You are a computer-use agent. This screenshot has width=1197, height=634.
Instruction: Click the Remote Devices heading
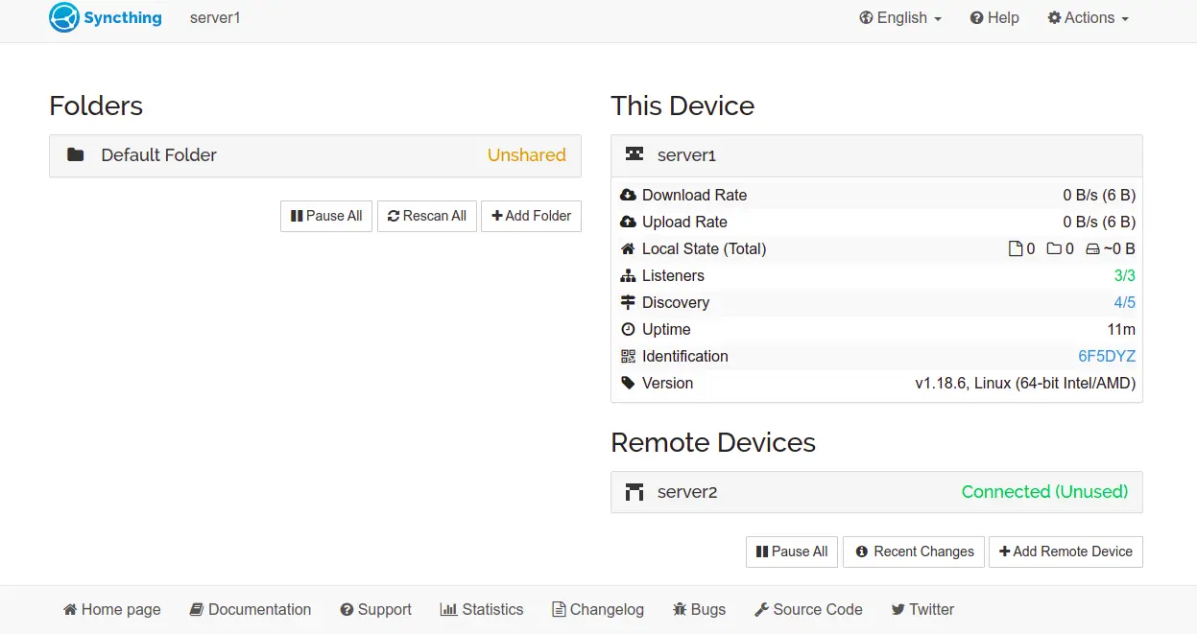click(x=713, y=442)
